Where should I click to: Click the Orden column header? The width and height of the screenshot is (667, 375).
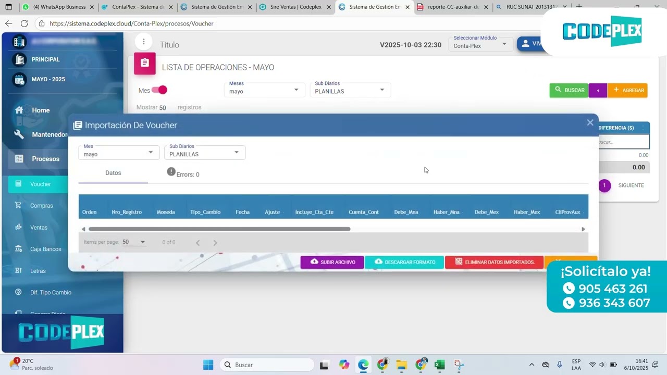(x=90, y=212)
